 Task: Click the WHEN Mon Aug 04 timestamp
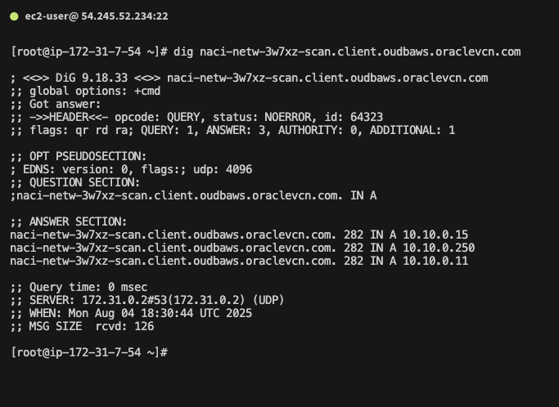click(131, 313)
